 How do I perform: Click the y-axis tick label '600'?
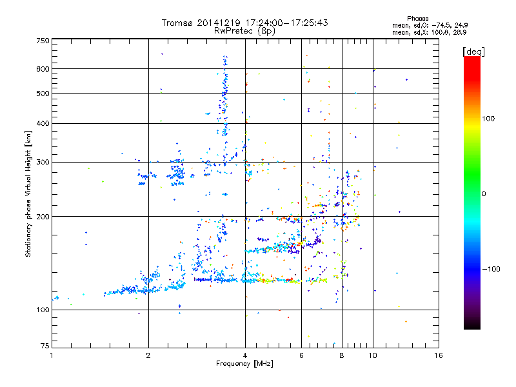43,69
